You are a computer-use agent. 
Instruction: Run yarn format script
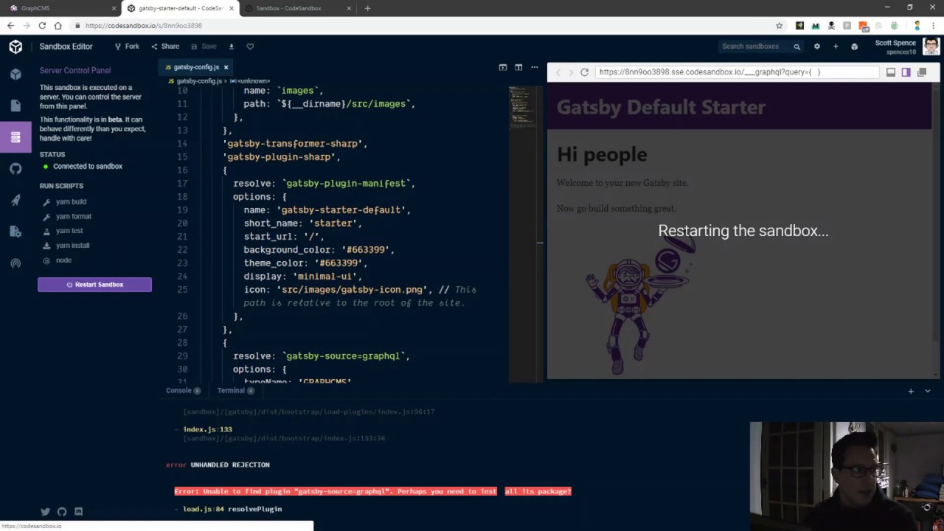coord(73,216)
